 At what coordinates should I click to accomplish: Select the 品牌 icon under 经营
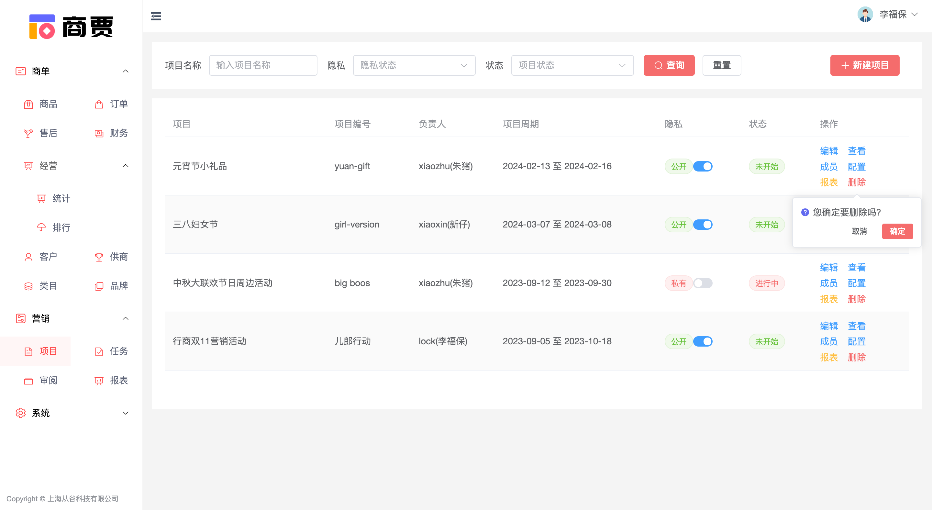[x=99, y=286]
